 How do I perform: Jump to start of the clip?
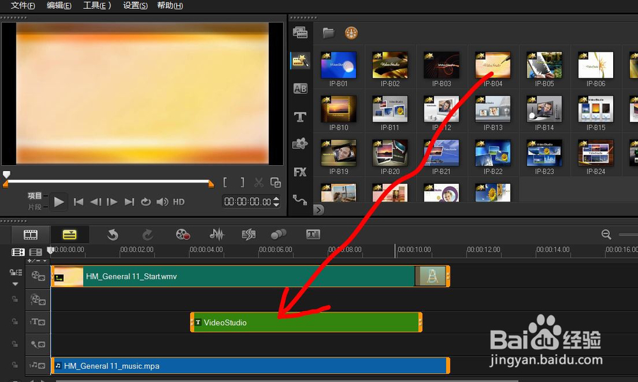click(78, 202)
